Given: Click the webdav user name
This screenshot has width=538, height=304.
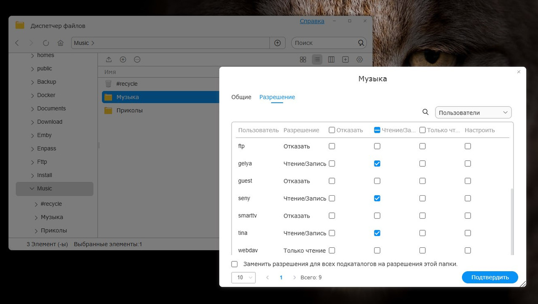Looking at the screenshot, I should pyautogui.click(x=248, y=250).
